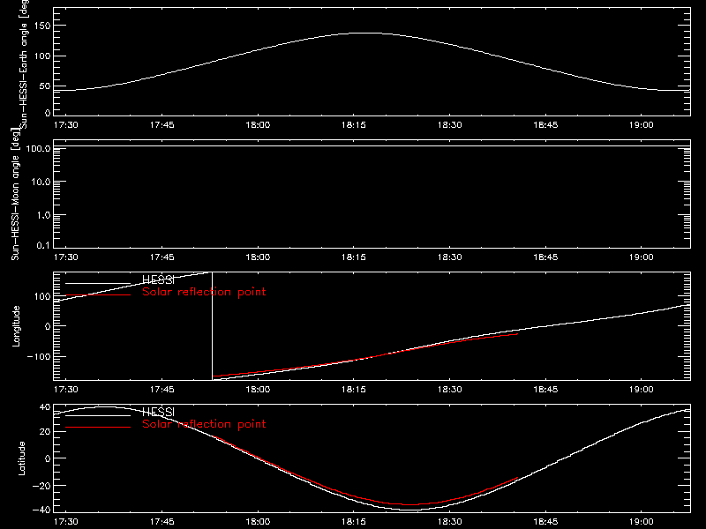Select the 10.0 tick label on Moon angle plot
The image size is (706, 529).
pos(41,182)
